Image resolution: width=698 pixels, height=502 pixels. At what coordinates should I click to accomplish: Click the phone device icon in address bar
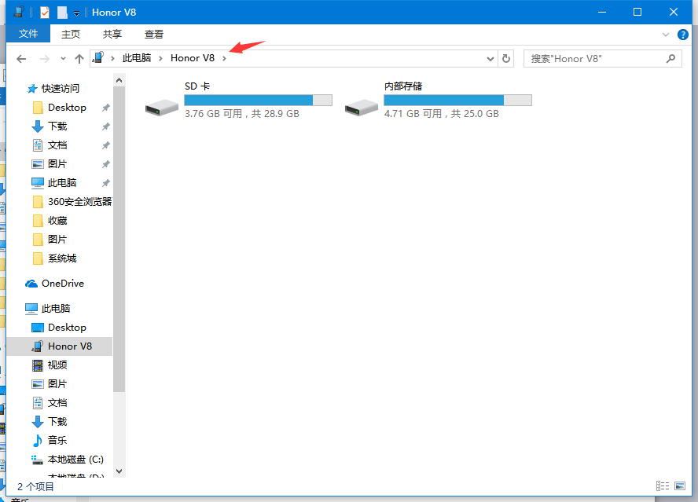coord(98,58)
